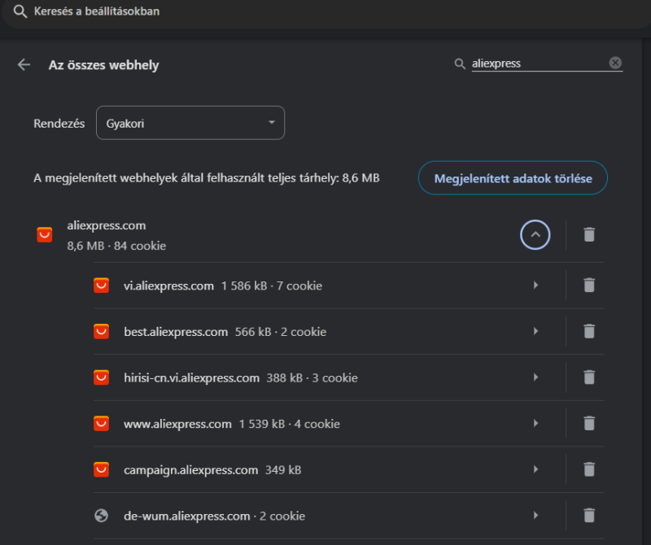Viewport: 651px width, 545px height.
Task: Click Megjelenített adatok törlése button
Action: 513,178
